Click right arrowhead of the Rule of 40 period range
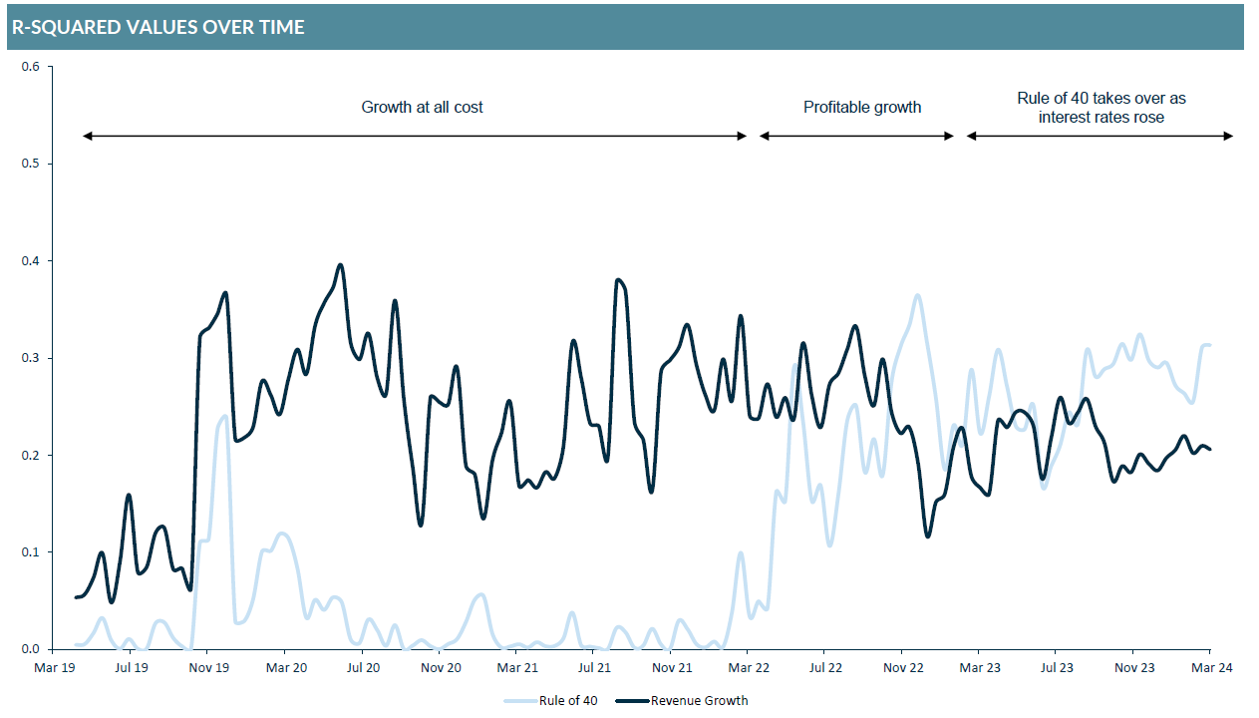Screen dimensions: 1259x718 coord(1228,136)
